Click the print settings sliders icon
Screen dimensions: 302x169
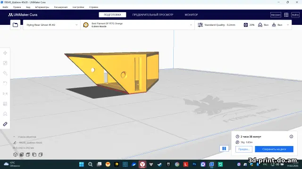(200, 25)
